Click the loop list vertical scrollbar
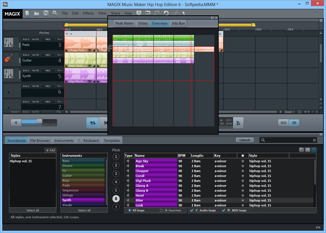 (x=315, y=172)
